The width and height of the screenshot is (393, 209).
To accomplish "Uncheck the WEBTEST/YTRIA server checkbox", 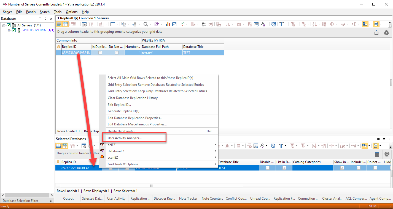I will click(x=14, y=30).
